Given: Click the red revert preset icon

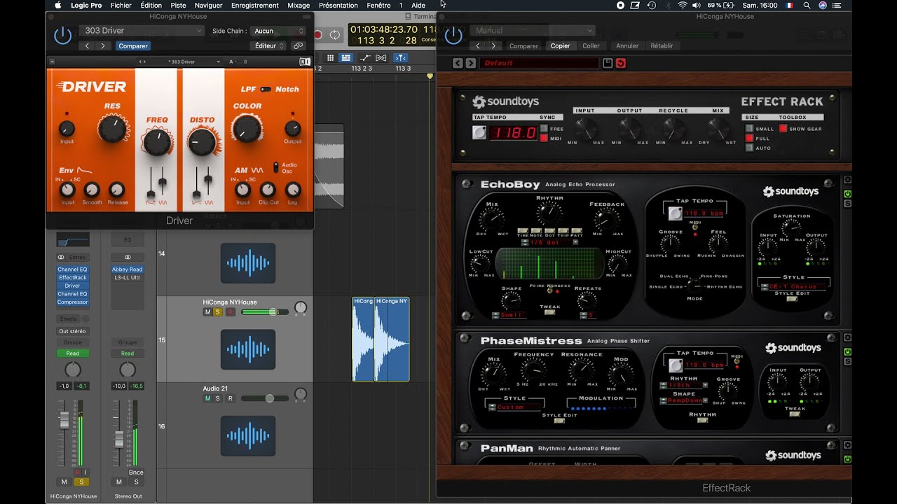Looking at the screenshot, I should tap(620, 63).
